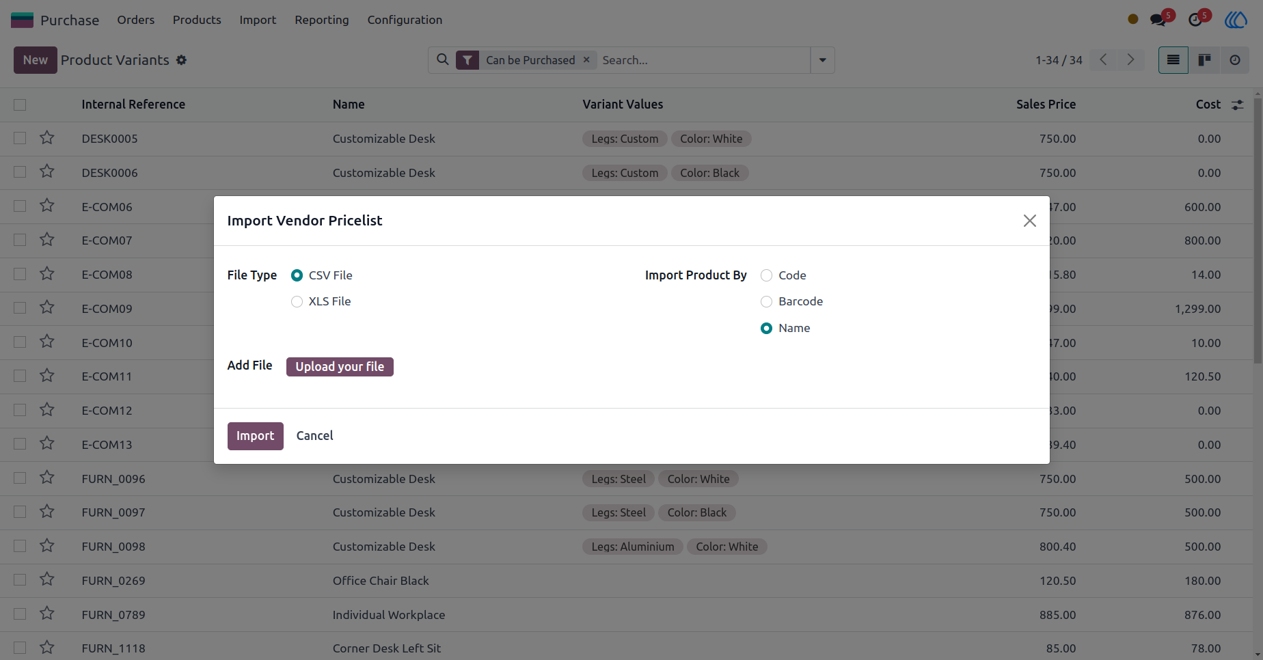1263x660 pixels.
Task: Click the orange status dot icon
Action: click(1132, 19)
